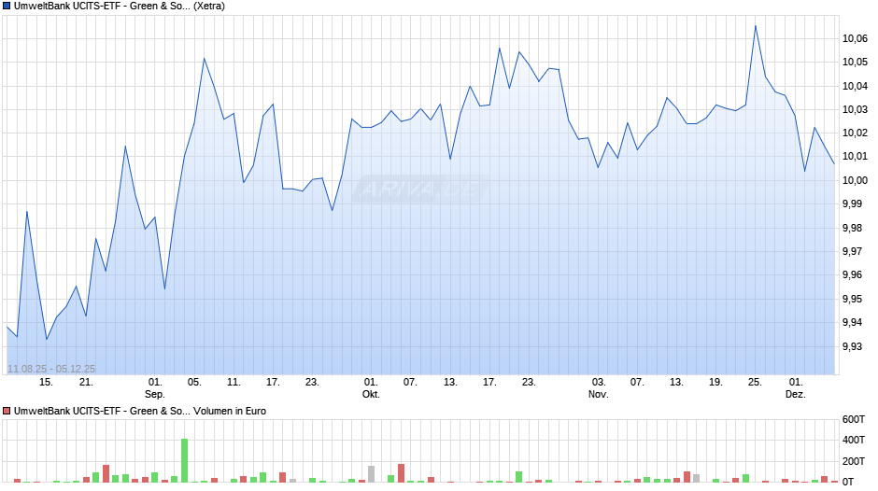Click the price axis value '10,04'
Screen dimensions: 878x491
tap(855, 86)
